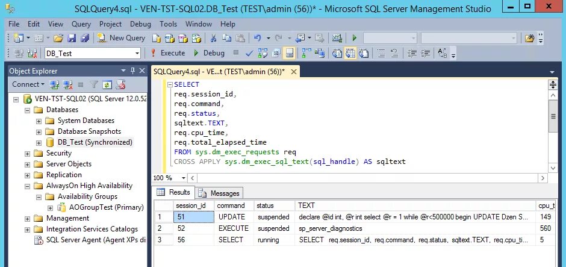Open the Project menu
Screen dimensions: 566x267
[x=110, y=24]
